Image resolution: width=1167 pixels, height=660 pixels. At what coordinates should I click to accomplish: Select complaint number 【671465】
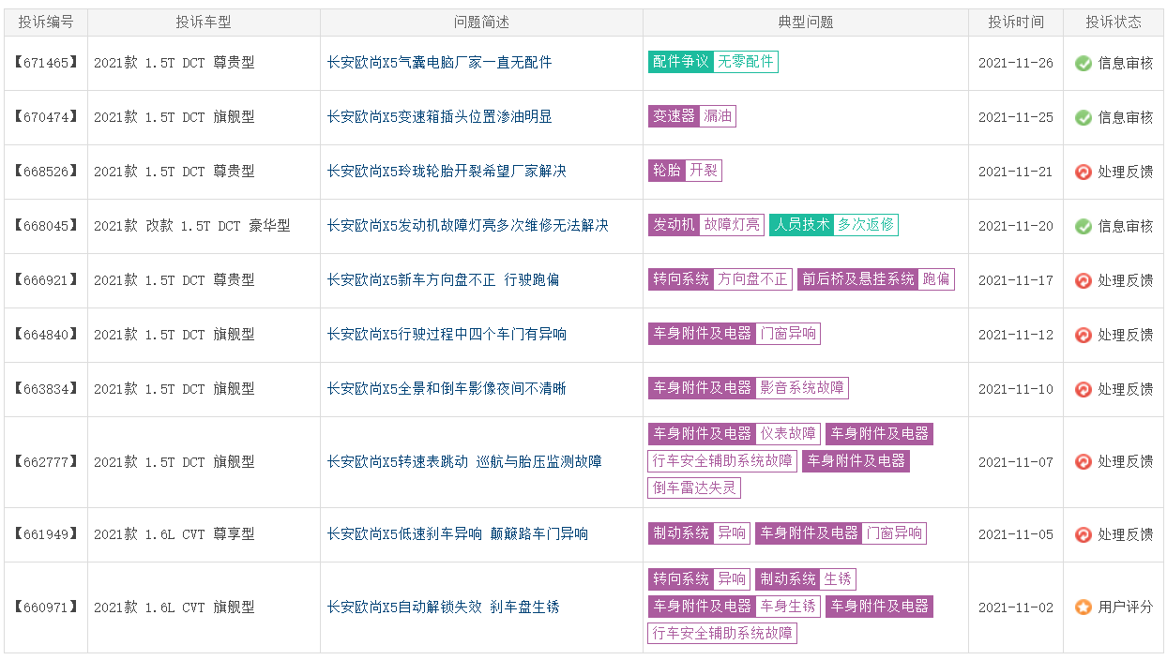point(46,63)
